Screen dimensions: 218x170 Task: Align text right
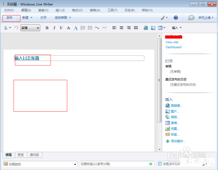pos(129,27)
